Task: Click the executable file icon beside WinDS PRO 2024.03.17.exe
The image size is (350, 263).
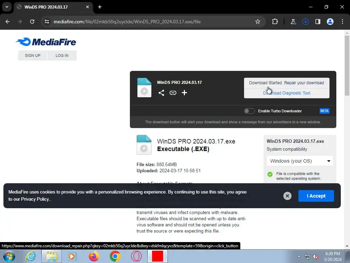Action: [x=144, y=145]
